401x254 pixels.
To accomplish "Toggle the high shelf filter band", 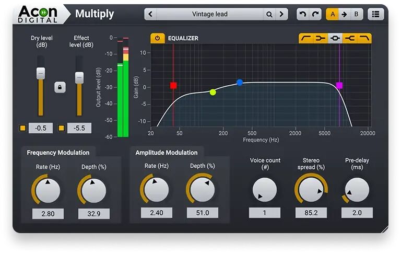I will (350, 38).
